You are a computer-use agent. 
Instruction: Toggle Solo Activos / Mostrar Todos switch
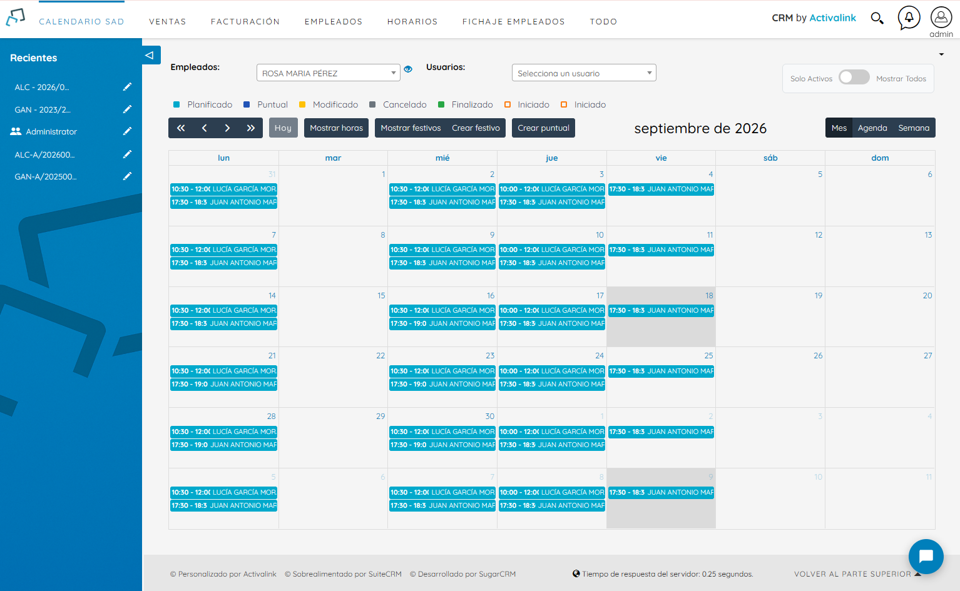[854, 77]
